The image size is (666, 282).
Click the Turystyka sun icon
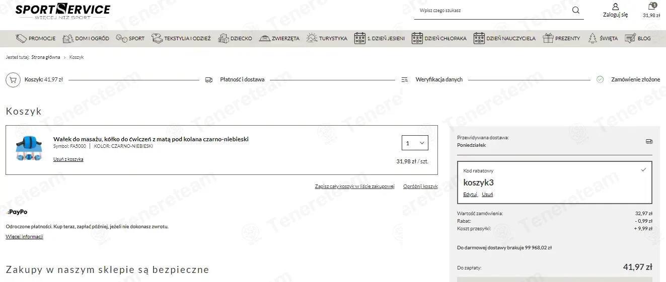click(x=312, y=38)
